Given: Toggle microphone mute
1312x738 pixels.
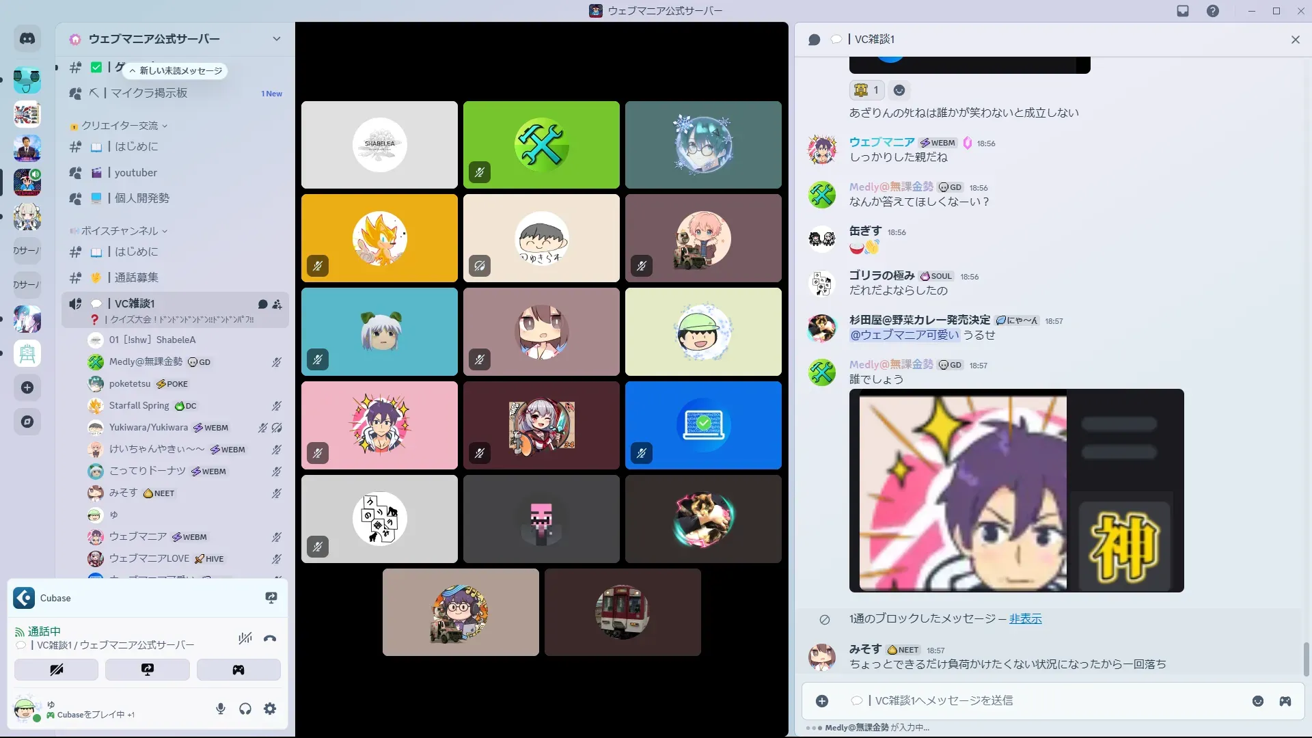Looking at the screenshot, I should [221, 709].
